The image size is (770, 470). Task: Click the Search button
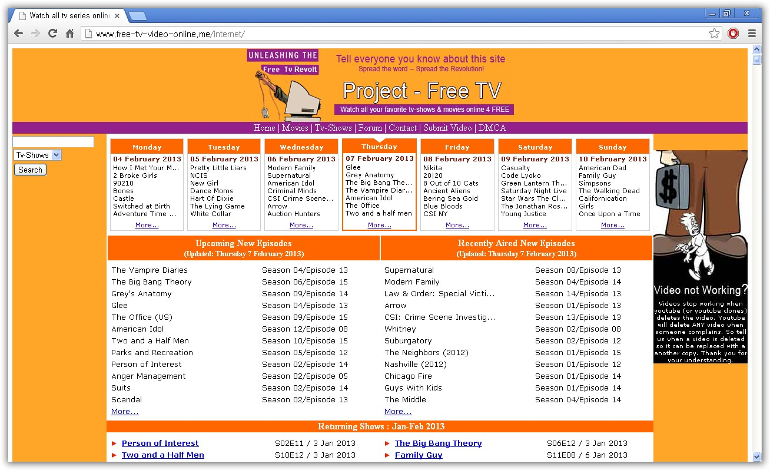coord(30,170)
